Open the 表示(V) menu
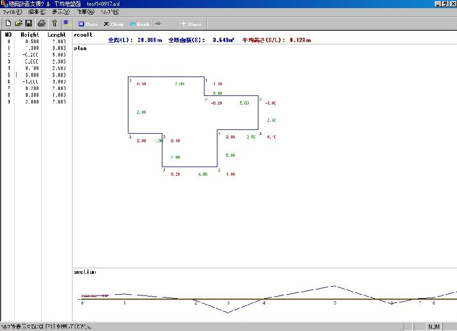 click(x=60, y=12)
